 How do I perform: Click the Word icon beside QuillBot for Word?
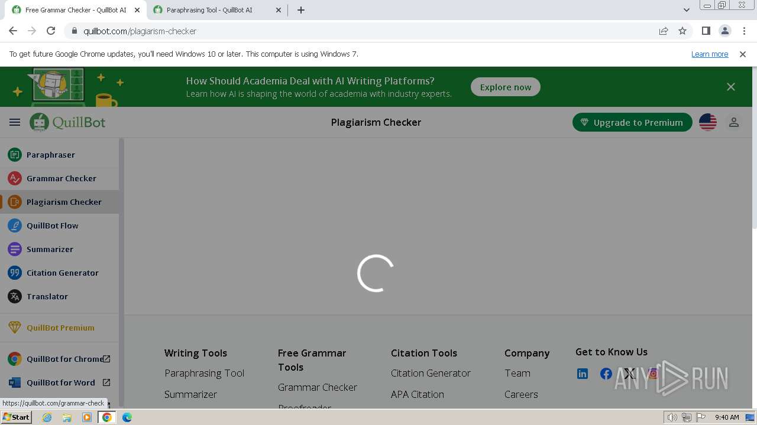click(x=15, y=382)
